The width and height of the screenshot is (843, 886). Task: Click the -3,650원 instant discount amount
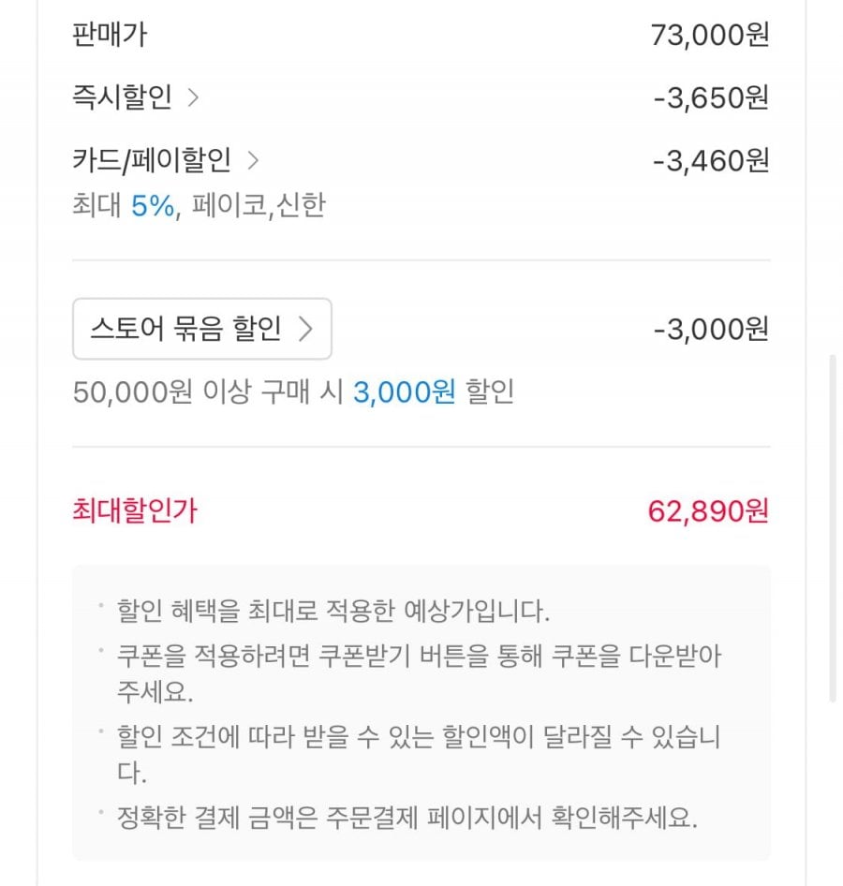click(710, 97)
